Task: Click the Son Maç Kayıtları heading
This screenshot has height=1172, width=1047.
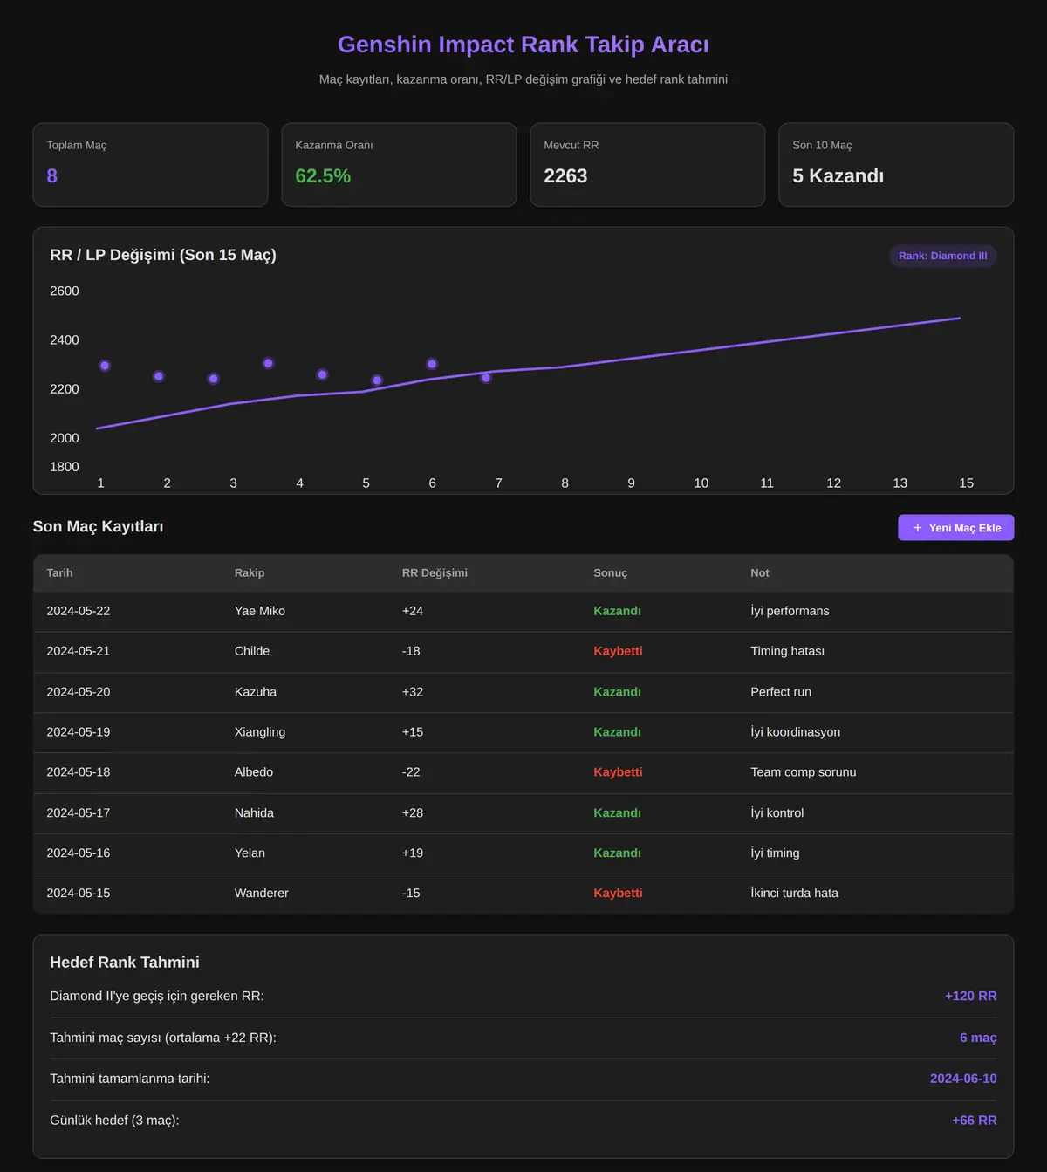Action: pyautogui.click(x=98, y=527)
